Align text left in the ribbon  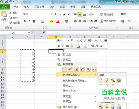75,21
